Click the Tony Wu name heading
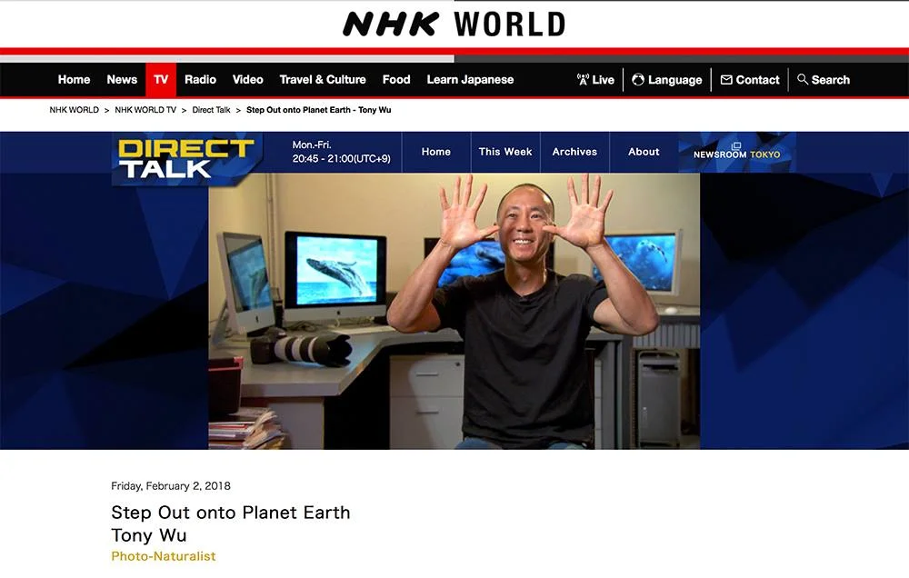The image size is (909, 578). (149, 535)
